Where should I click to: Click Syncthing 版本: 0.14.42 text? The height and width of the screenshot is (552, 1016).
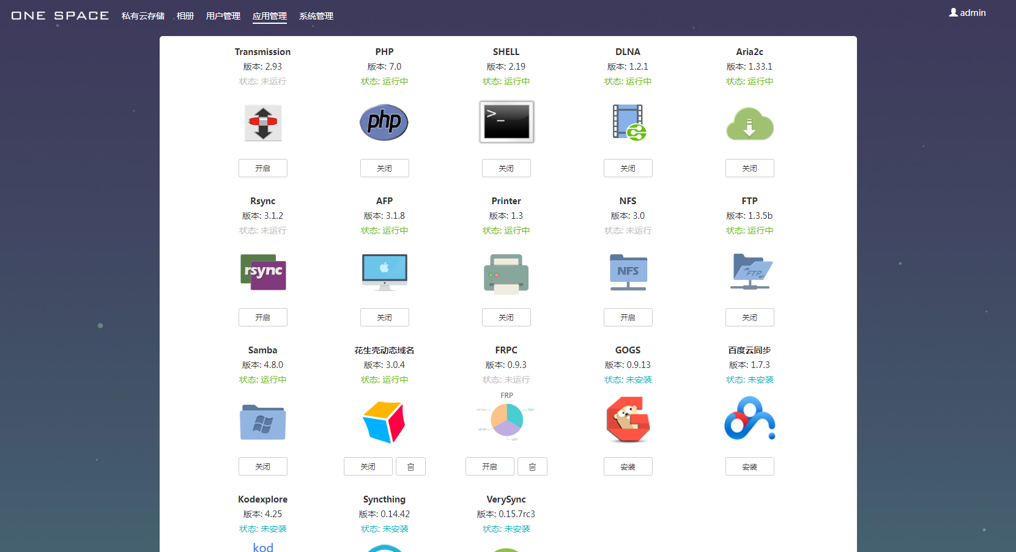coord(385,514)
